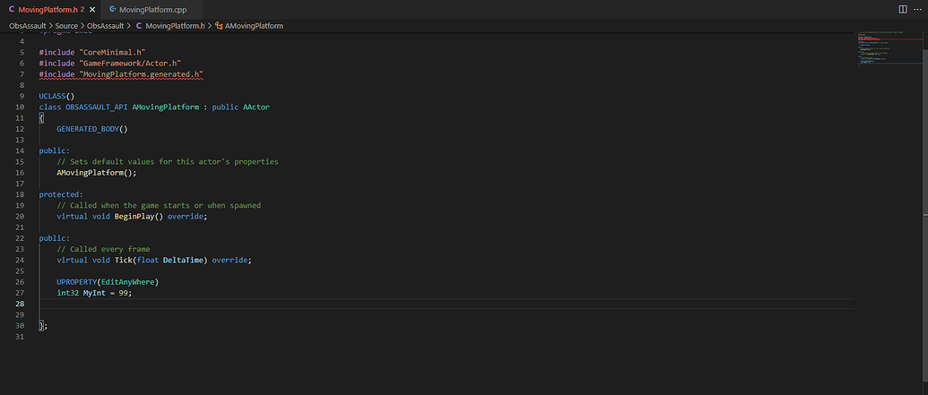Click the "GameFramework/Actor.h" include string
Image resolution: width=928 pixels, height=395 pixels.
coord(130,63)
